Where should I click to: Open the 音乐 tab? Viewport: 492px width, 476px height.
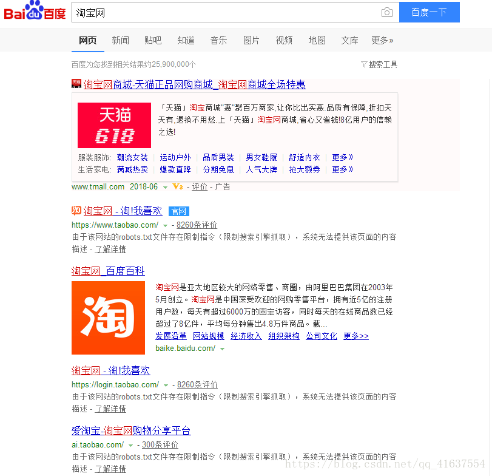coord(219,40)
